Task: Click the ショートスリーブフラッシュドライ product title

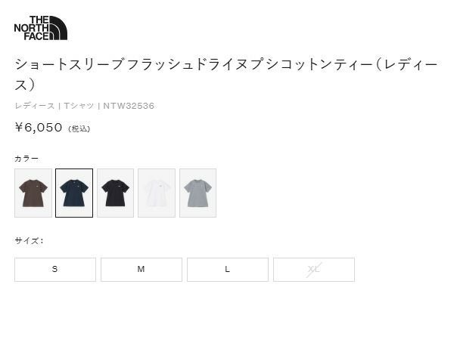Action: point(225,74)
